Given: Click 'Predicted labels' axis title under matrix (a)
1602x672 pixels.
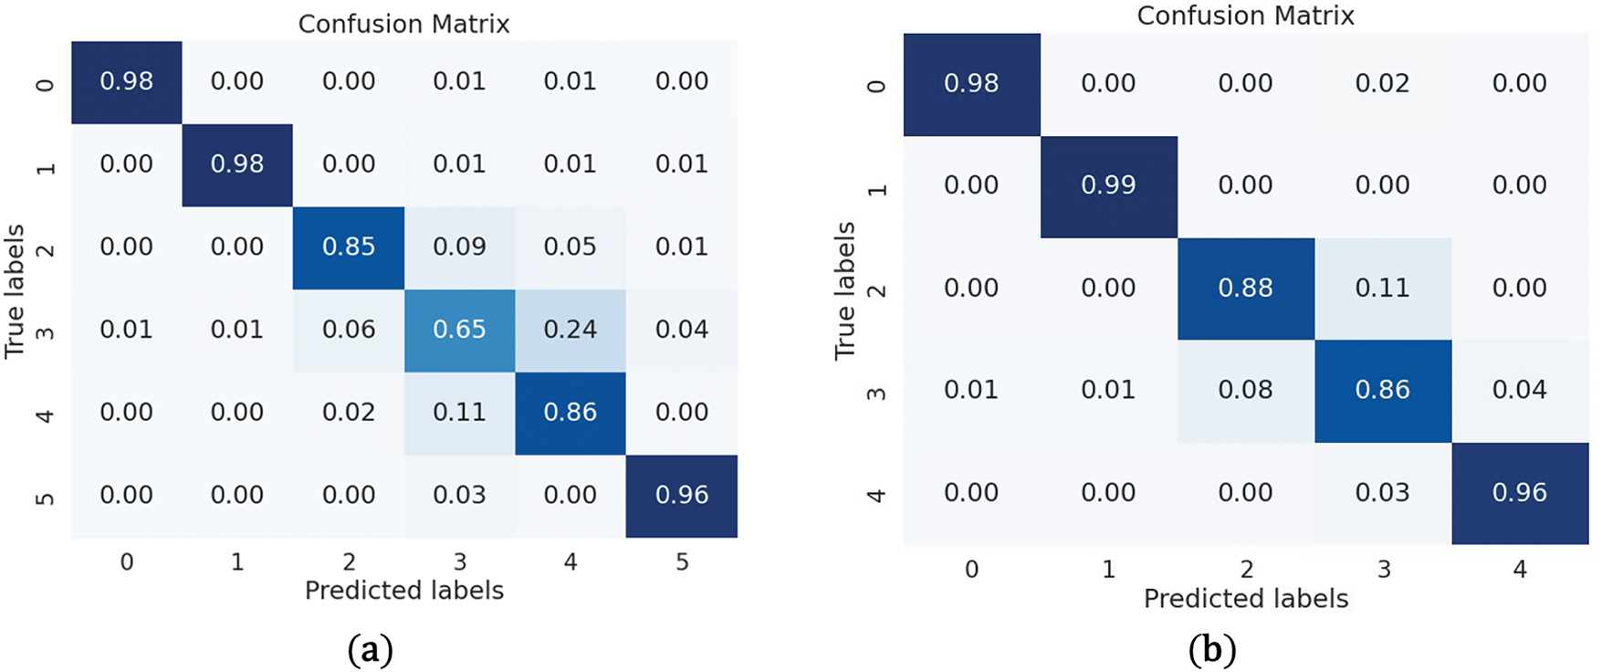Looking at the screenshot, I should click(x=403, y=591).
